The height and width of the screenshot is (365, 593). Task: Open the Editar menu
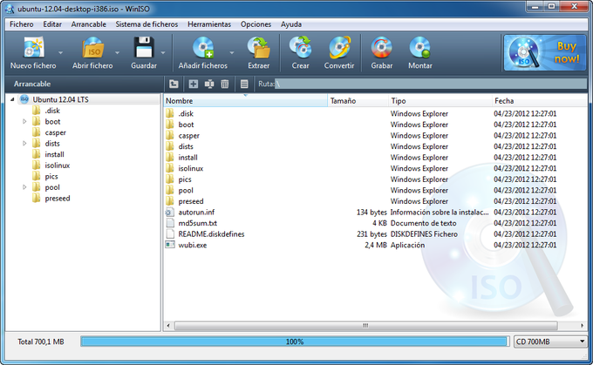[52, 24]
